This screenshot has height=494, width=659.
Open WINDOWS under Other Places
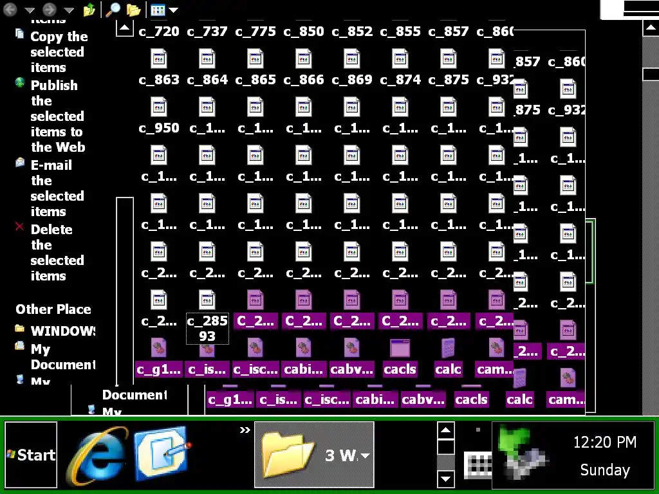pyautogui.click(x=63, y=331)
